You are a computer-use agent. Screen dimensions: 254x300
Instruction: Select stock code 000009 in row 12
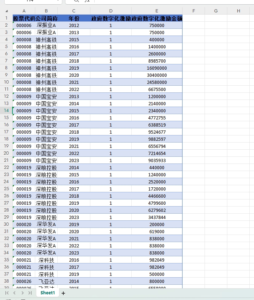point(24,96)
